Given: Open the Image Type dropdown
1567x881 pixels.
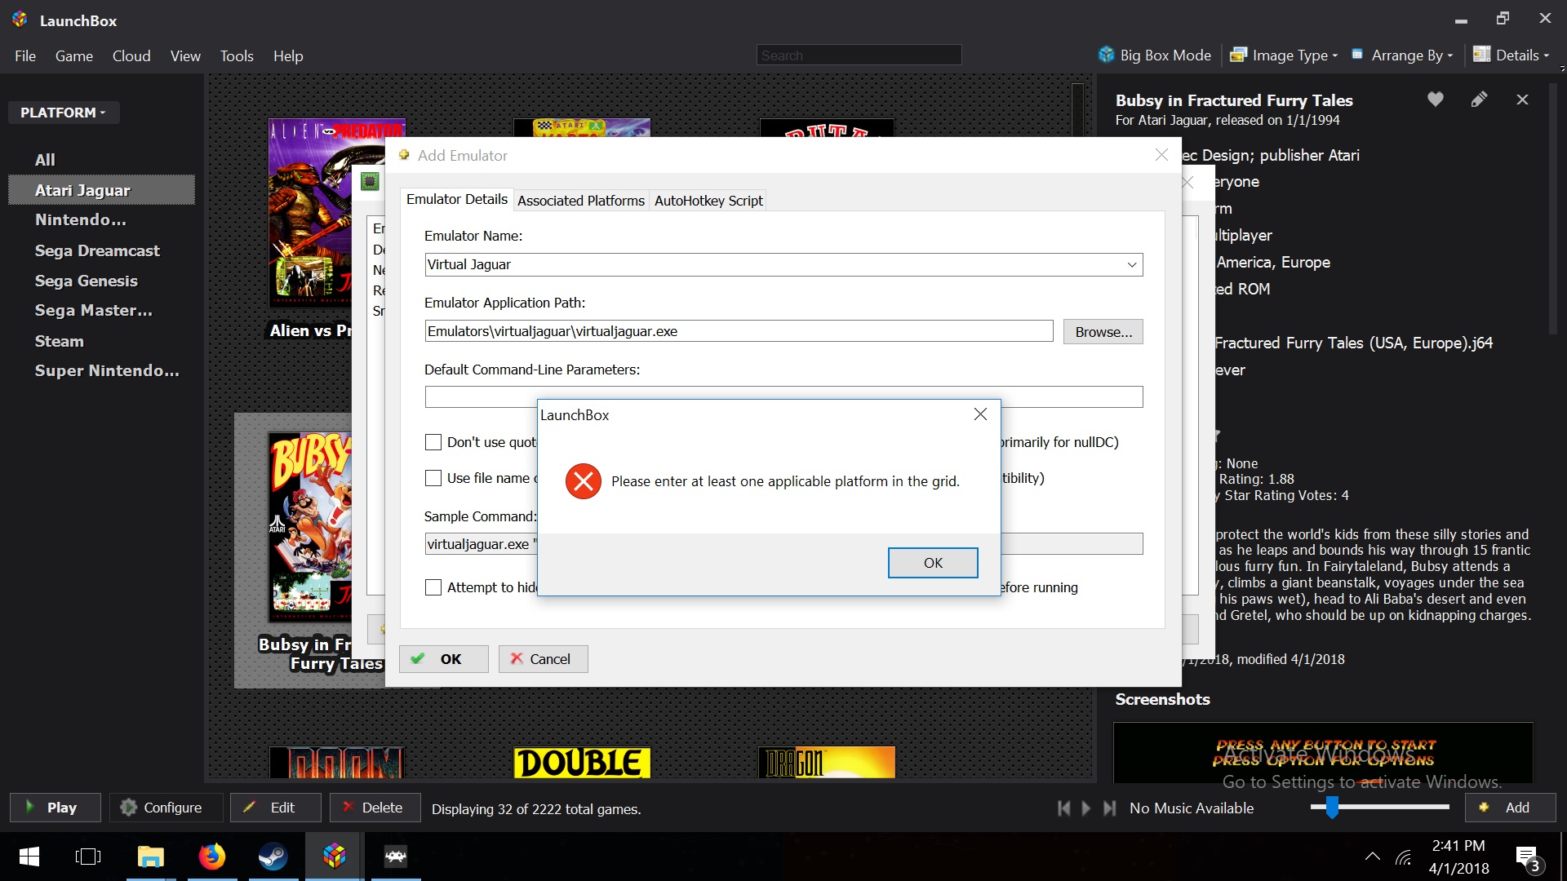Looking at the screenshot, I should tap(1284, 55).
